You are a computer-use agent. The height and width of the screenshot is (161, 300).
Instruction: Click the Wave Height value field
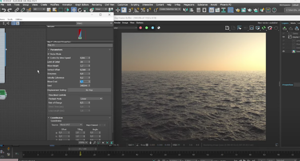[83, 66]
